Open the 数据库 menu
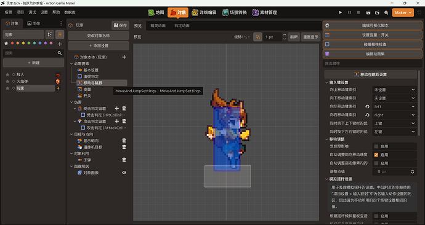The height and width of the screenshot is (225, 425). (x=70, y=12)
